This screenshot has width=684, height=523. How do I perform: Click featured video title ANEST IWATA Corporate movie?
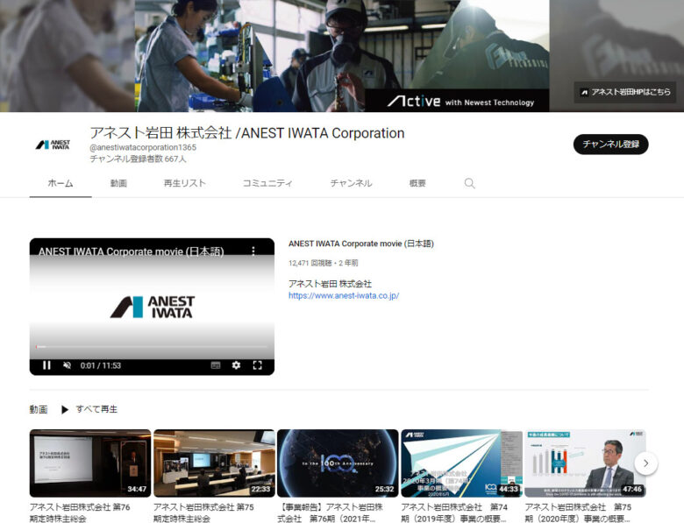[361, 244]
